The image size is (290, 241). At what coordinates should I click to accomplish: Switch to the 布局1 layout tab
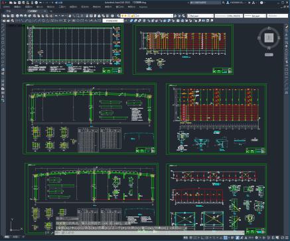click(x=16, y=237)
